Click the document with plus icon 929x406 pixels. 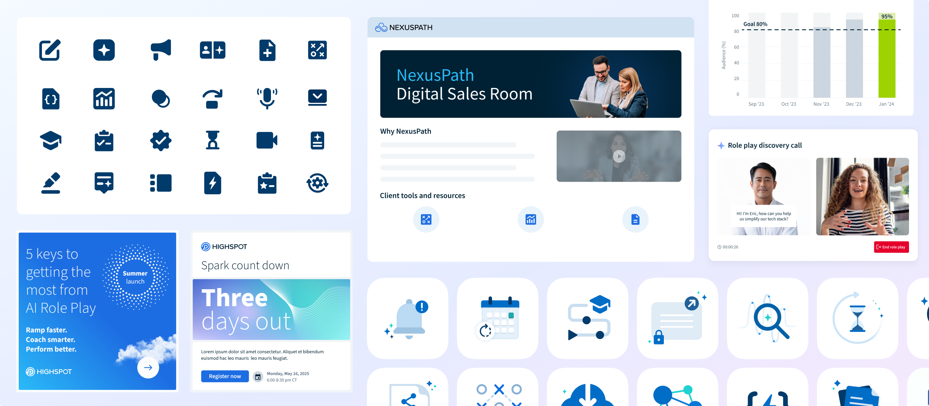pos(267,50)
